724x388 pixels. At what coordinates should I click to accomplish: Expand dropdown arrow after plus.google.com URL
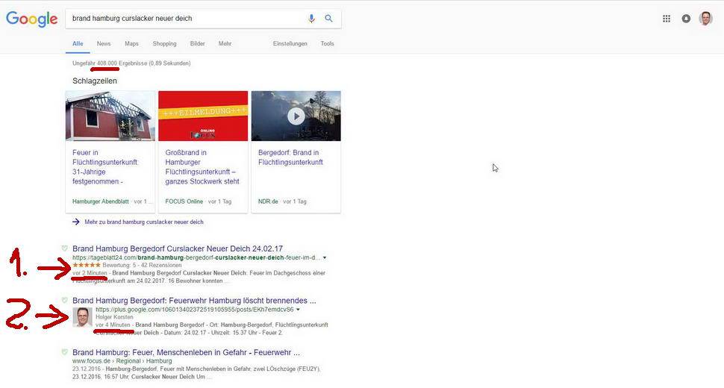coord(298,310)
